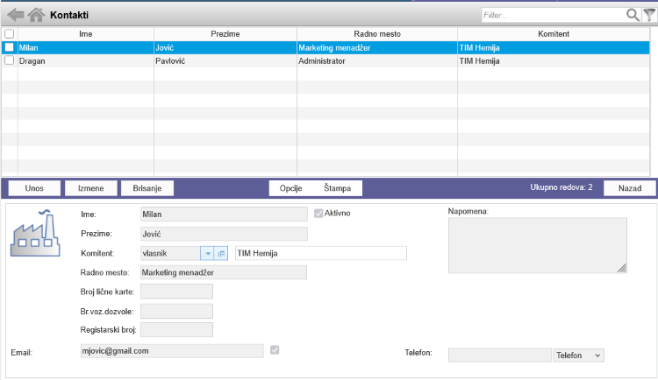Click the Radno mesto input field
658x380 pixels.
(223, 272)
